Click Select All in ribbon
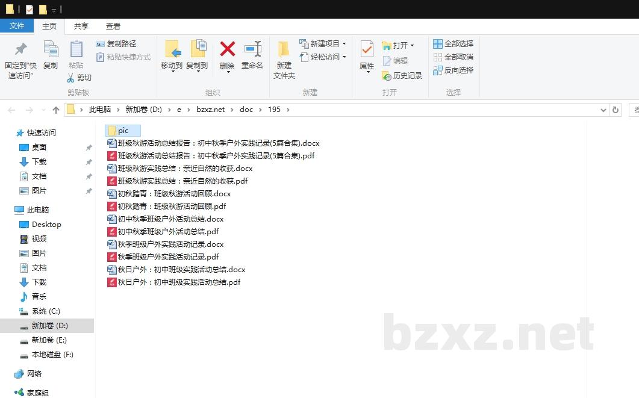Viewport: 639px width, 398px height. click(x=453, y=44)
